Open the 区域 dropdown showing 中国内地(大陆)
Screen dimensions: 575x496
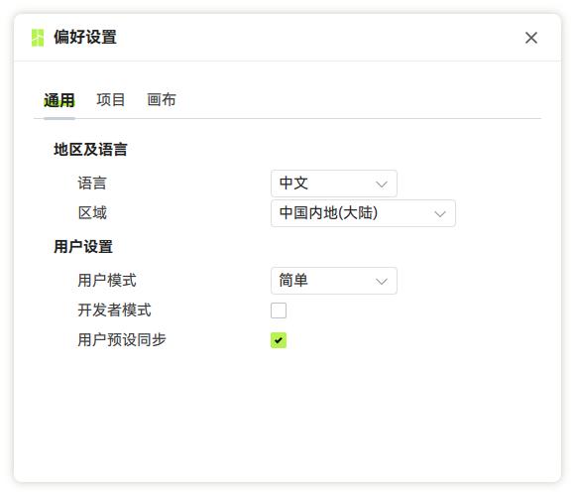[363, 213]
